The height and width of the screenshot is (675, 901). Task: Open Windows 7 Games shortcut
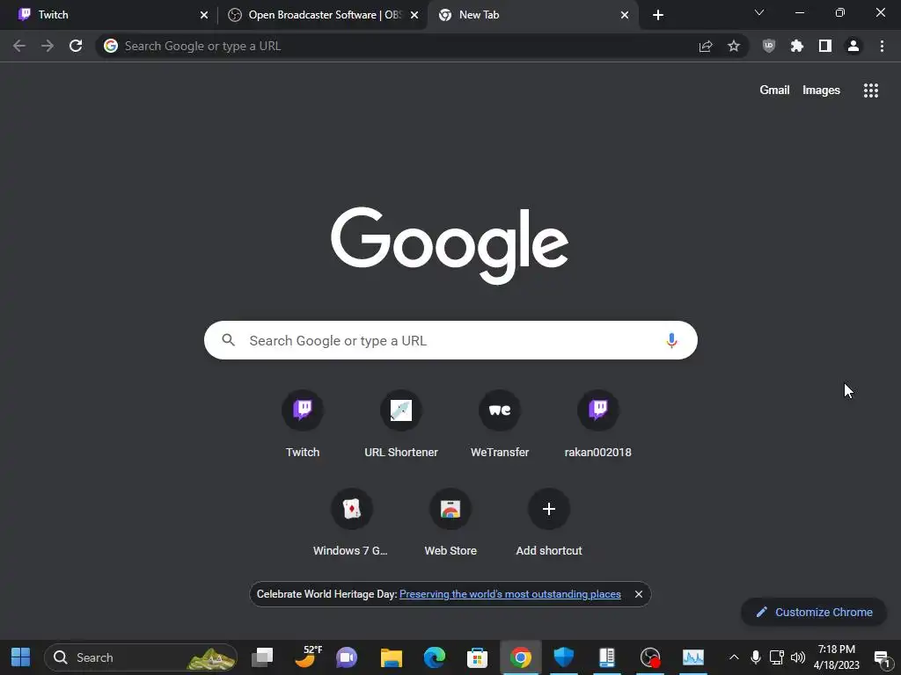(x=352, y=522)
